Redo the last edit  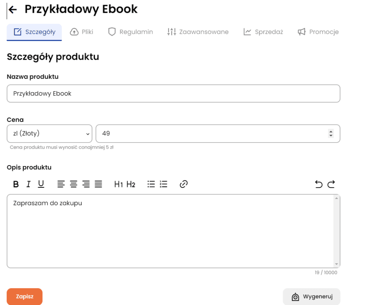pos(331,184)
